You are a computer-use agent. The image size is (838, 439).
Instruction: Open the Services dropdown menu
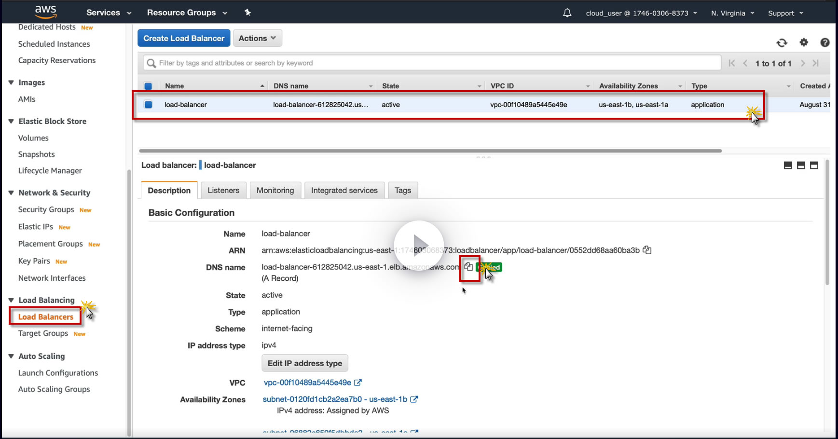pos(109,13)
